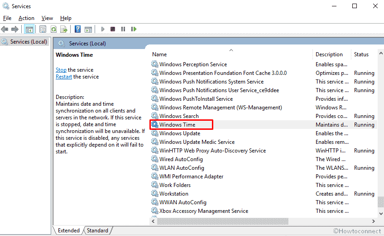Minimize the Services window
This screenshot has height=236, width=384.
334,6
